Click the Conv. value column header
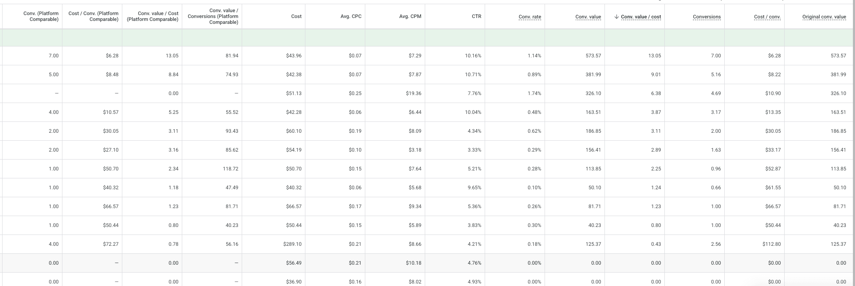The image size is (855, 286). [588, 17]
